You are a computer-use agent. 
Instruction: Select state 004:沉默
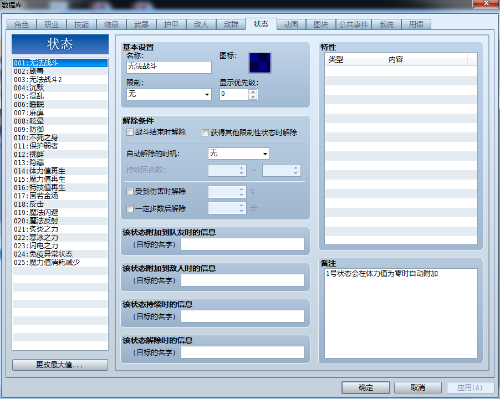[60, 88]
